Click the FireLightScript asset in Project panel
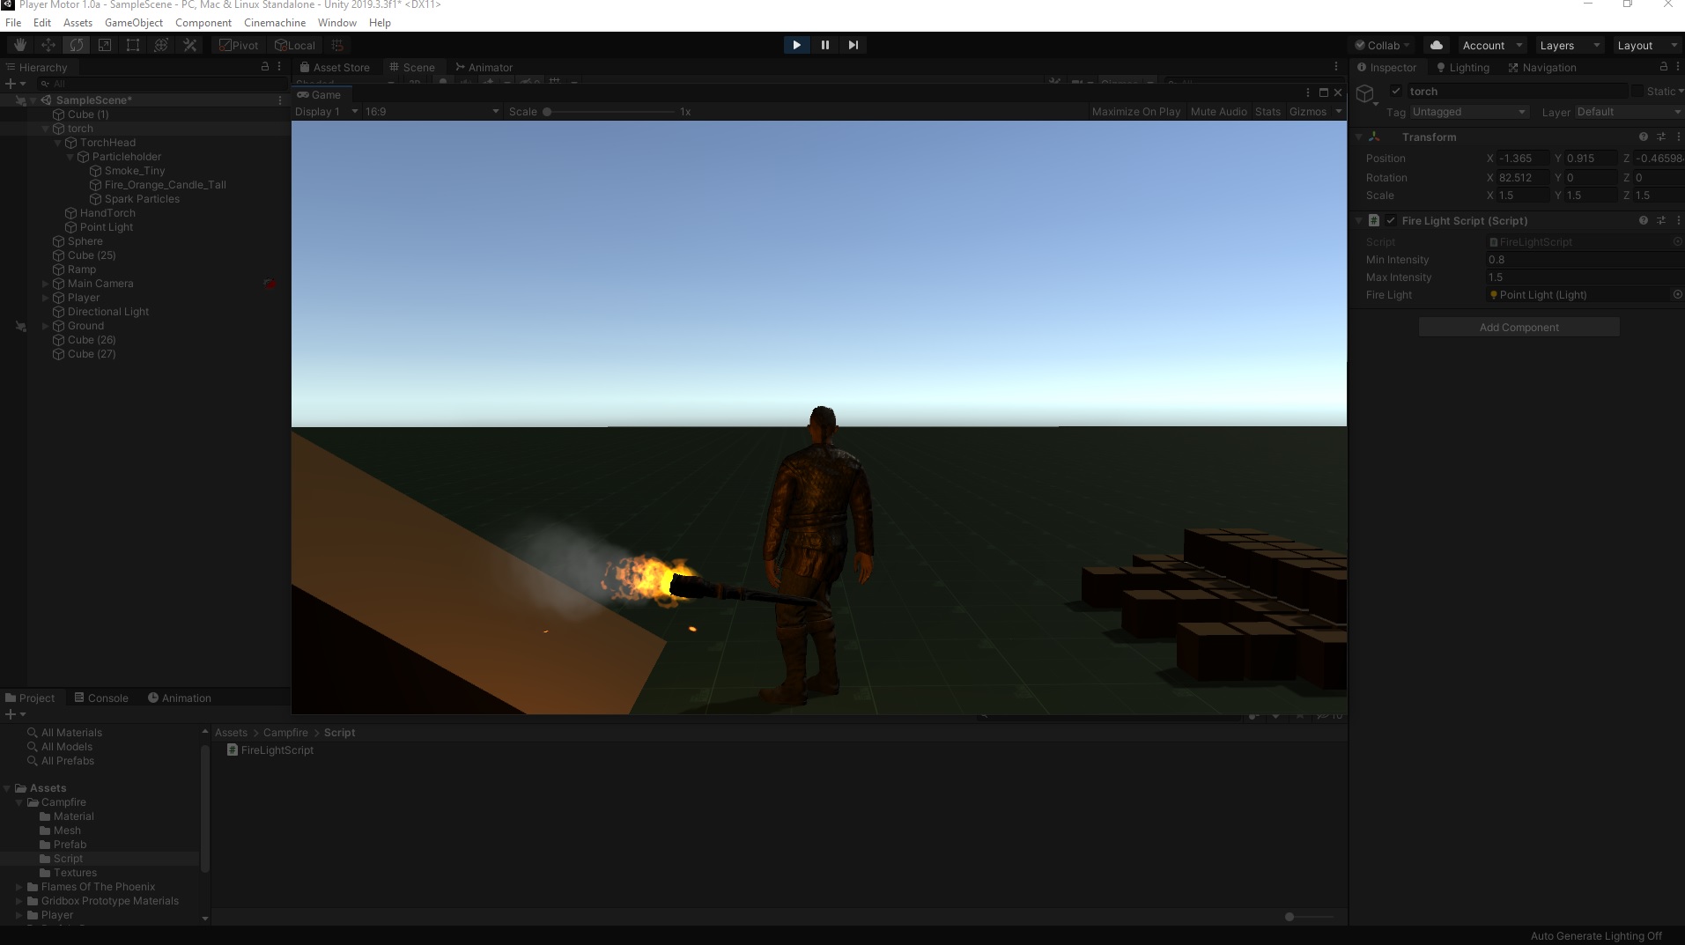 277,749
